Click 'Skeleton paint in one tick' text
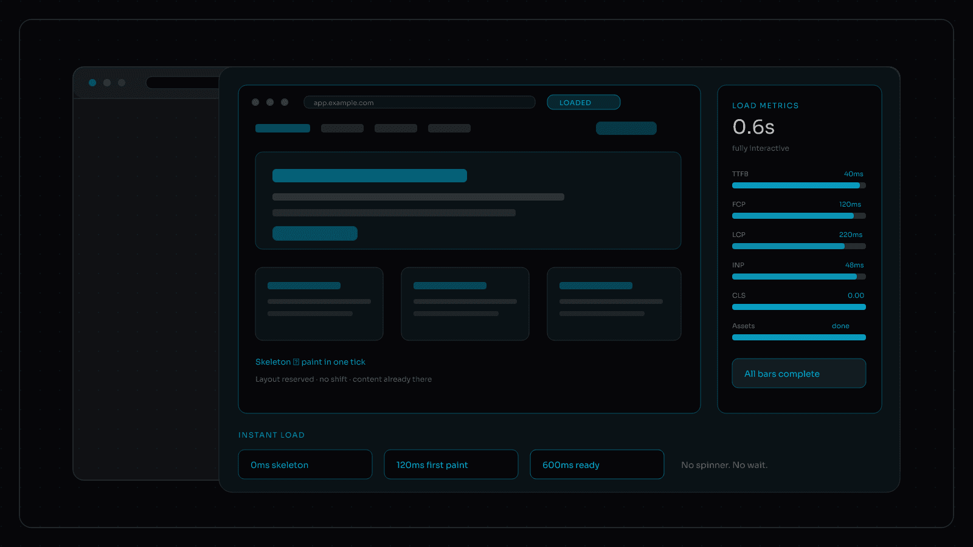973x547 pixels. 310,362
